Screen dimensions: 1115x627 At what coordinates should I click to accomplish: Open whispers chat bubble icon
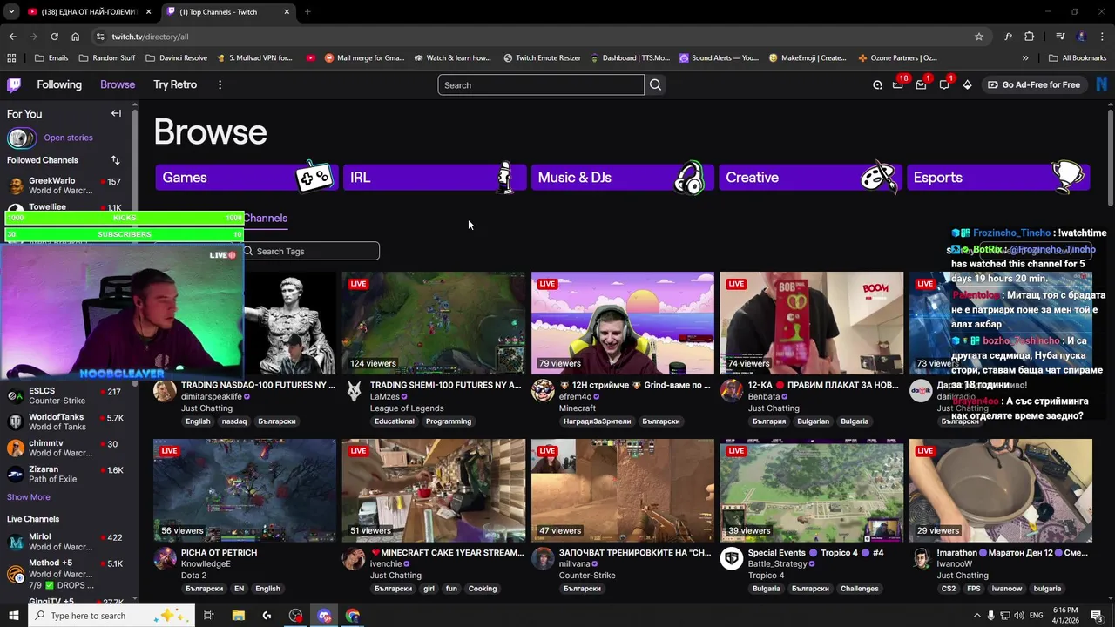[944, 84]
